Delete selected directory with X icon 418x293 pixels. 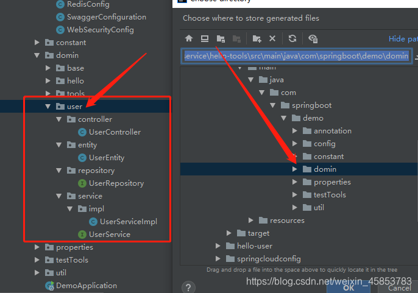click(272, 38)
